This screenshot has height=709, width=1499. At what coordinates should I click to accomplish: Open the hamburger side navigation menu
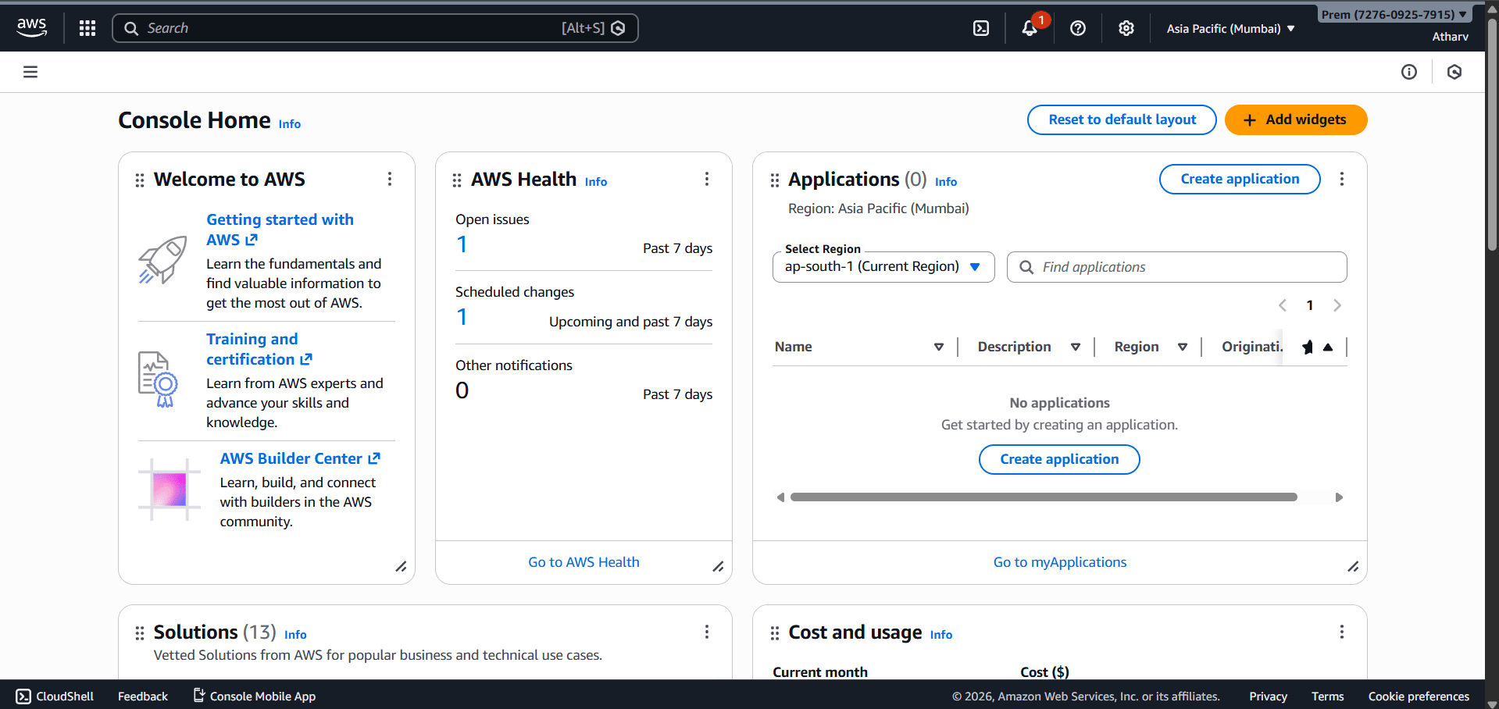coord(30,72)
